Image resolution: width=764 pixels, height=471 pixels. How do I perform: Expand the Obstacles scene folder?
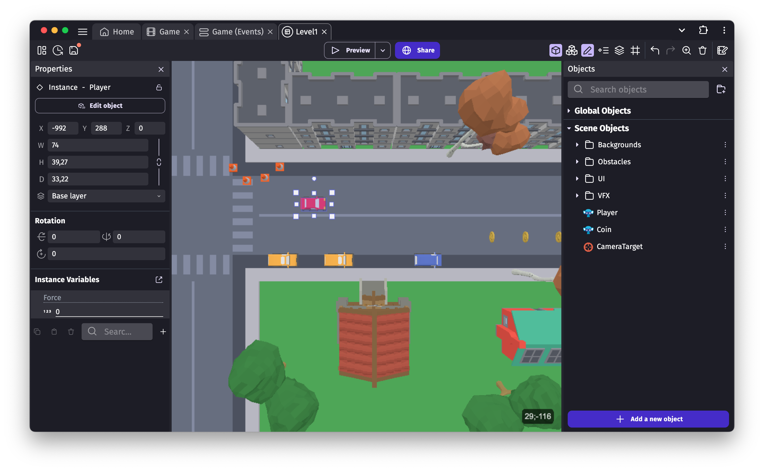click(x=576, y=162)
